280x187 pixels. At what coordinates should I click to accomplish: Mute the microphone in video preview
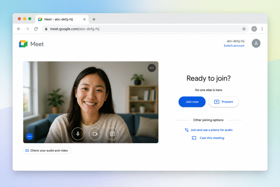78,134
